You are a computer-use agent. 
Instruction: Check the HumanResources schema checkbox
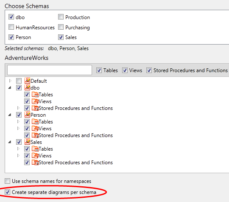pos(11,27)
